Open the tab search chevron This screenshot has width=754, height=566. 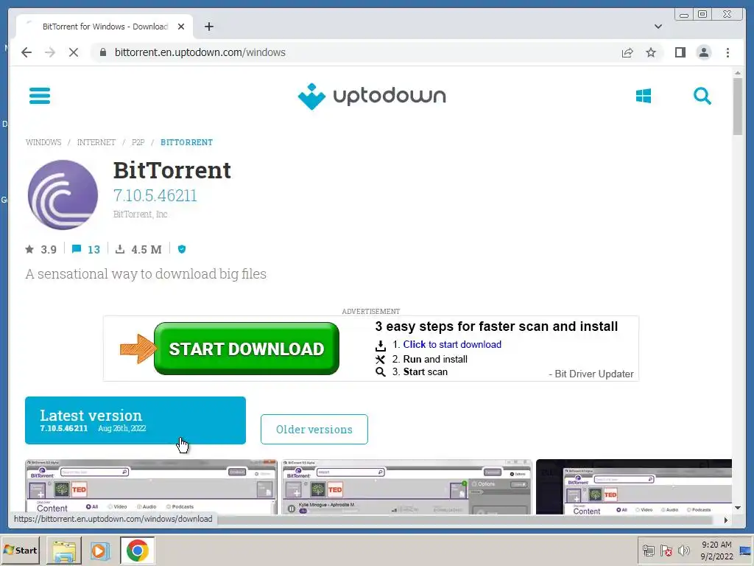(x=658, y=27)
